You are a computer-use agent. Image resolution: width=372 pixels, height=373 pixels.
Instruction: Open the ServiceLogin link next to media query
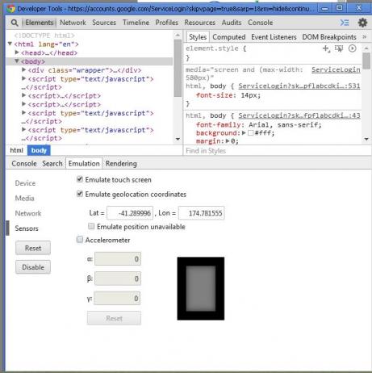coord(336,69)
